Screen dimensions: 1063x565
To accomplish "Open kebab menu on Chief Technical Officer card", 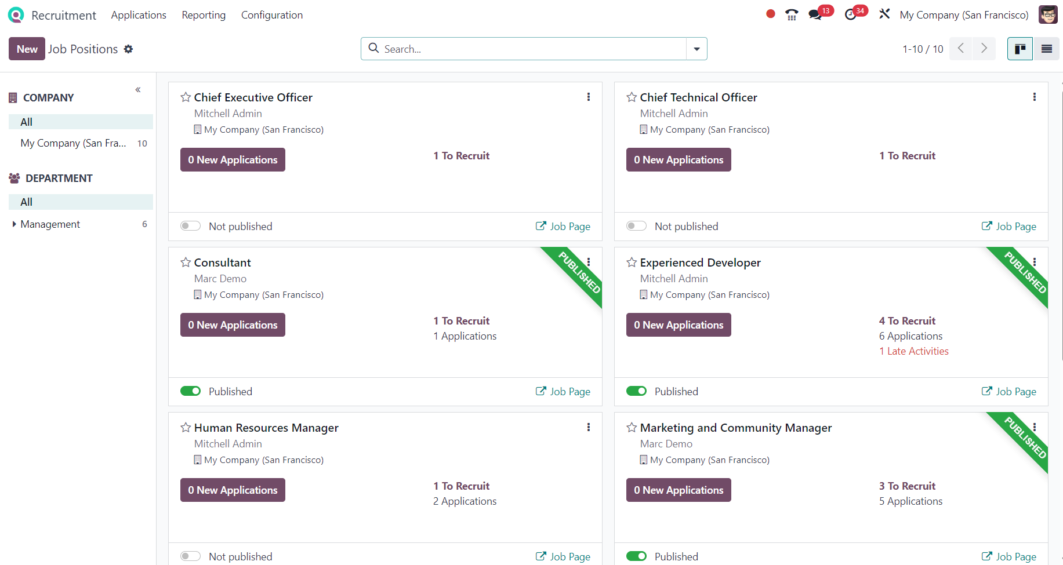I will [x=1035, y=97].
